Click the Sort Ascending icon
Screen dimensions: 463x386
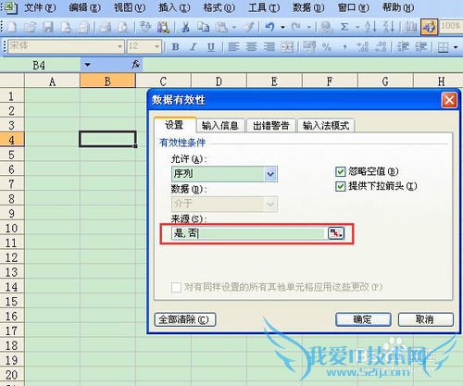pyautogui.click(x=370, y=28)
